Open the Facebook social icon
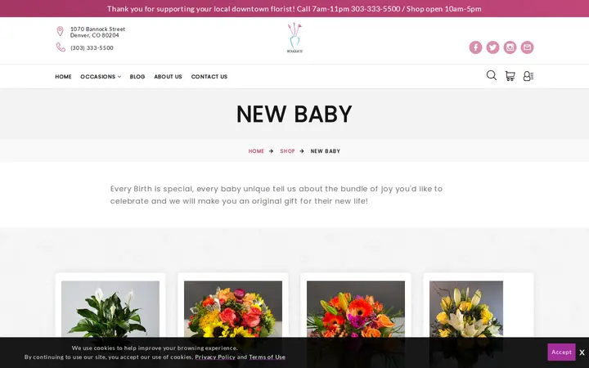This screenshot has width=589, height=368. pyautogui.click(x=475, y=47)
